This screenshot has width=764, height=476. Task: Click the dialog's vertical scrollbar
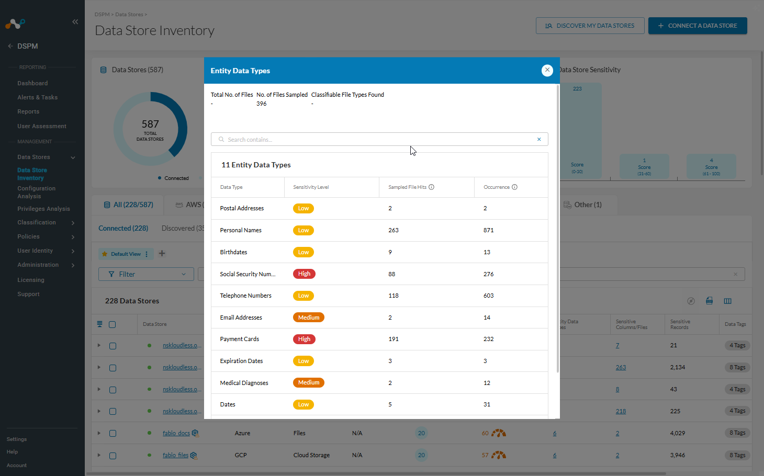(x=558, y=230)
